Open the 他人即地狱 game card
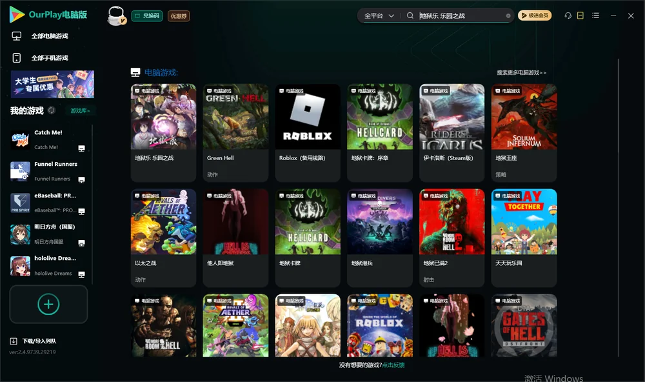This screenshot has width=645, height=382. tap(235, 238)
